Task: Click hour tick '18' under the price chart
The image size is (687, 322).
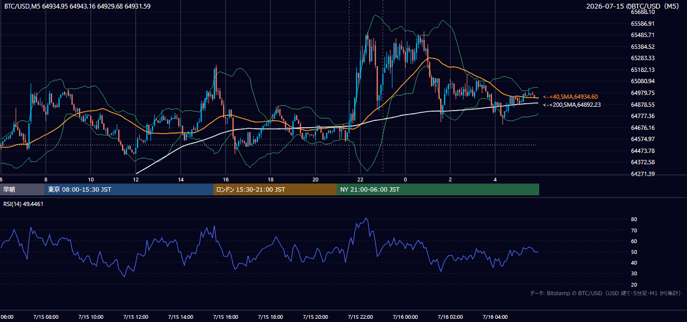Action: coord(271,179)
